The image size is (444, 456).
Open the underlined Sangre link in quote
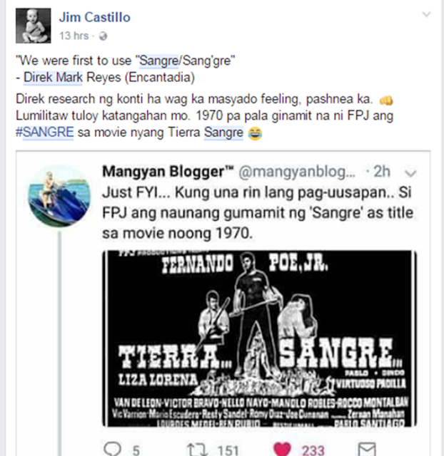158,61
